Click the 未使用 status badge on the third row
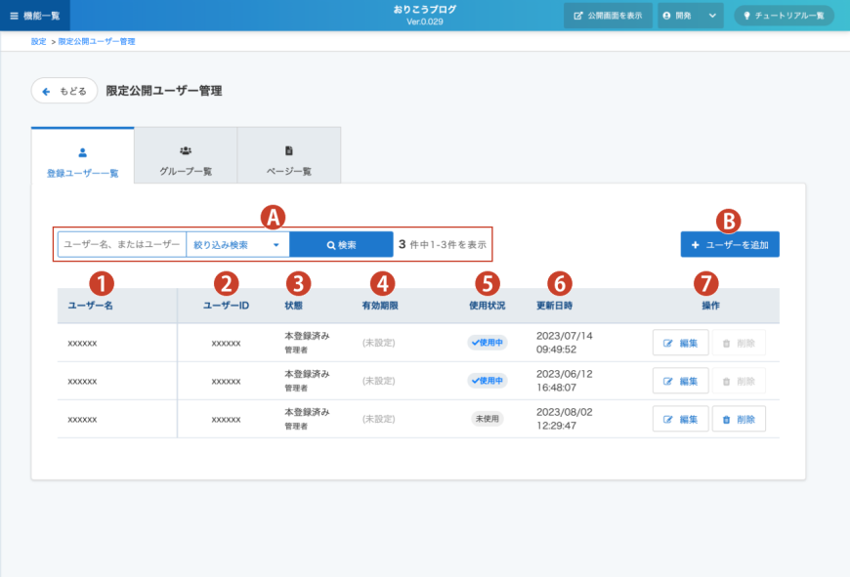This screenshot has height=577, width=850. pos(486,419)
